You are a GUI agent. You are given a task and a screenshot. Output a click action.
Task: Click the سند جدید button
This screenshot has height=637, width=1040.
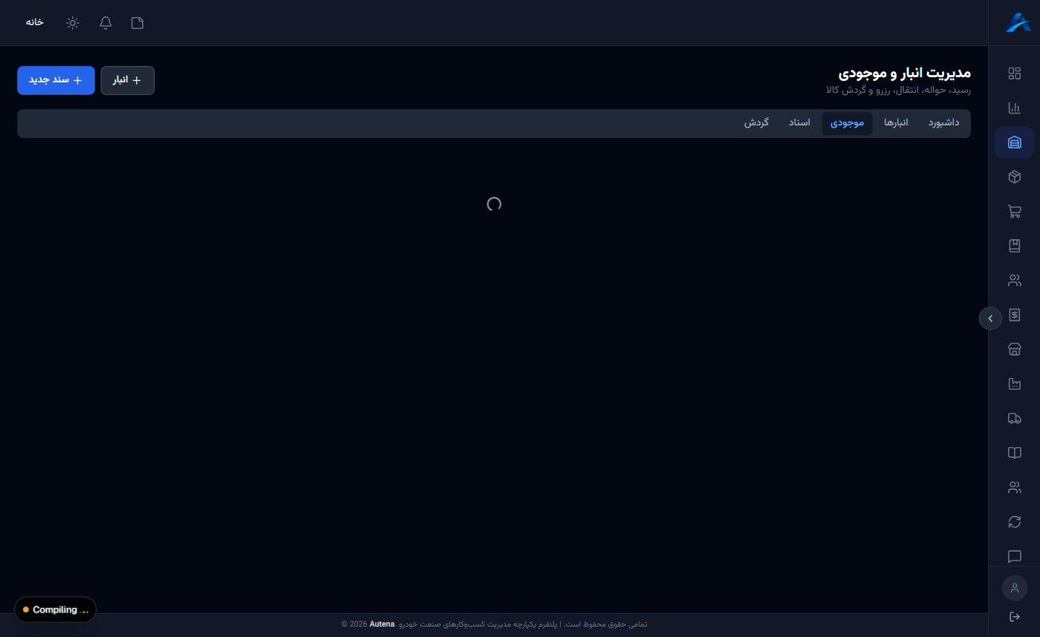click(56, 80)
